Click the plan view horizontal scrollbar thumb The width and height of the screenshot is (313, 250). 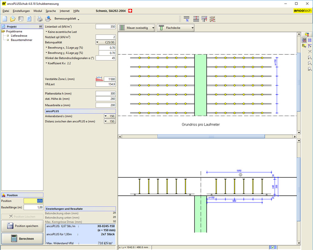click(211, 136)
